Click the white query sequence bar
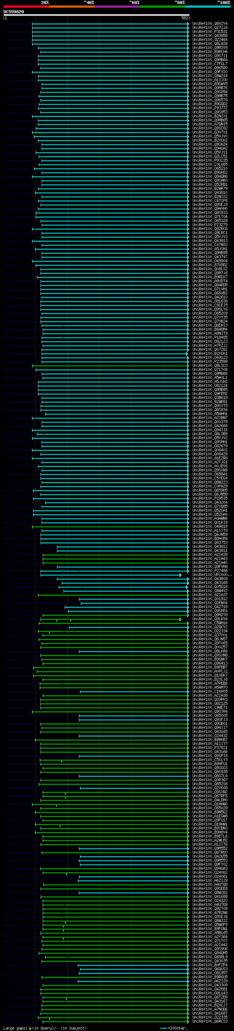 pyautogui.click(x=97, y=15)
